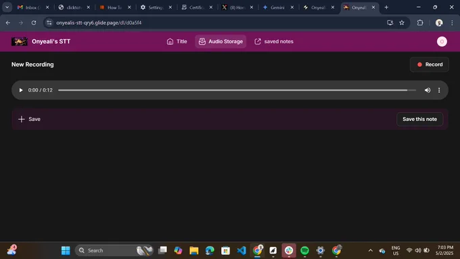View site information icon in address bar
The height and width of the screenshot is (259, 460).
(49, 22)
